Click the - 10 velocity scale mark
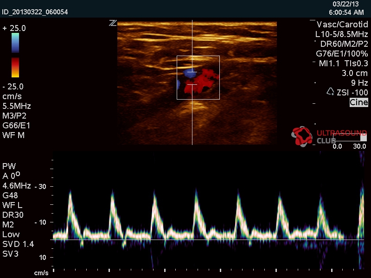 tap(40, 222)
